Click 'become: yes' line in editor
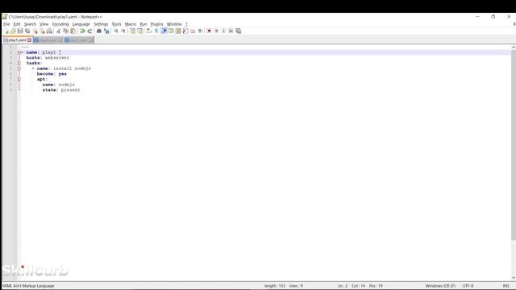The width and height of the screenshot is (516, 290). click(x=52, y=73)
